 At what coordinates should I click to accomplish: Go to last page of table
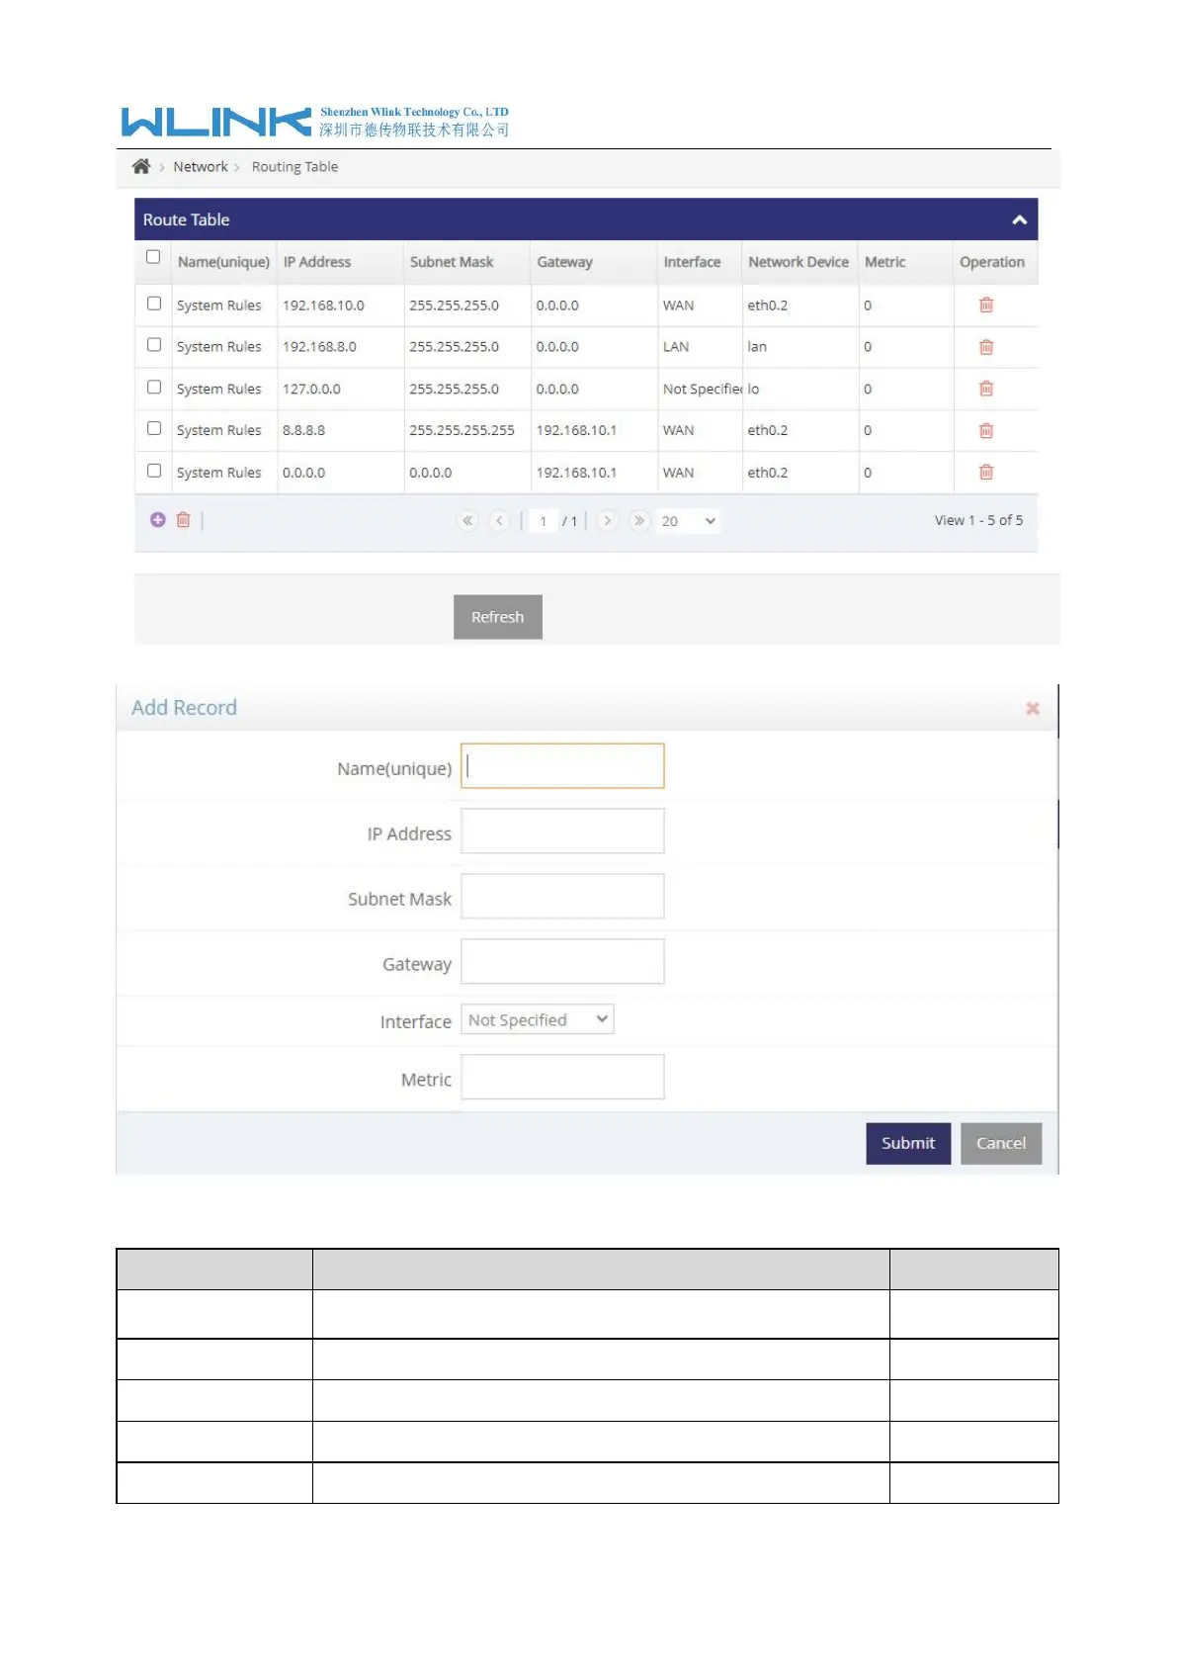[639, 521]
